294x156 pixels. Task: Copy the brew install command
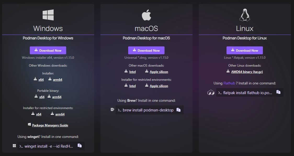click(179, 110)
